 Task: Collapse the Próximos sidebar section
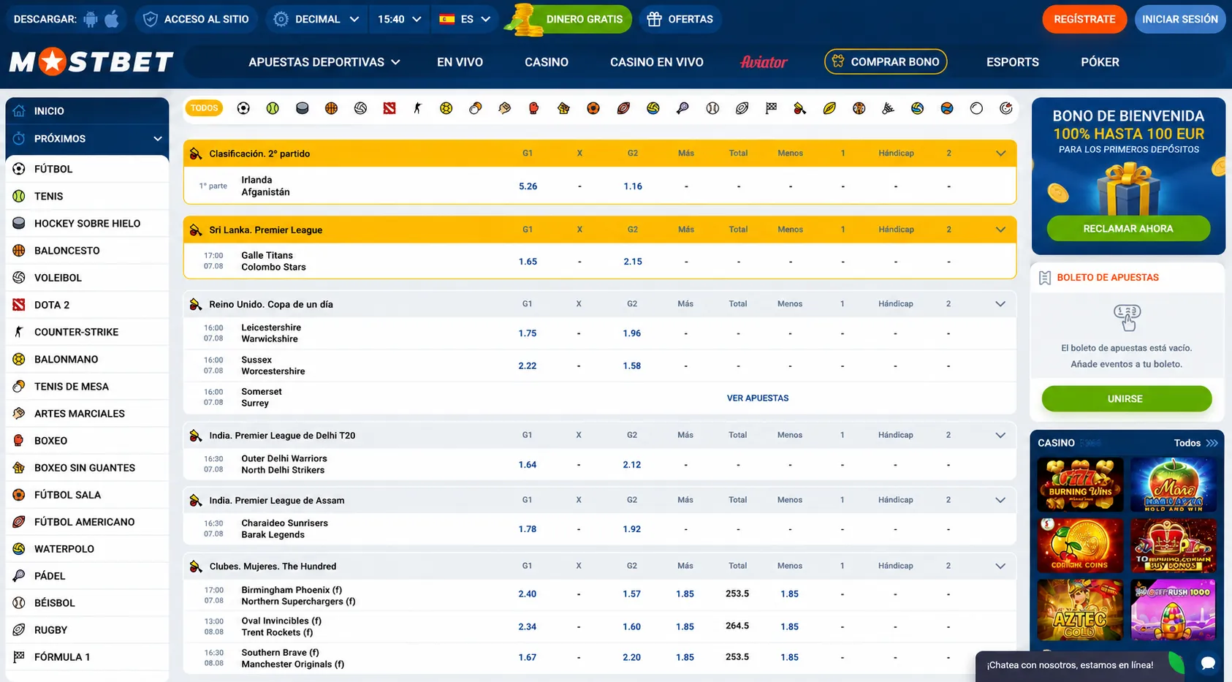[157, 139]
